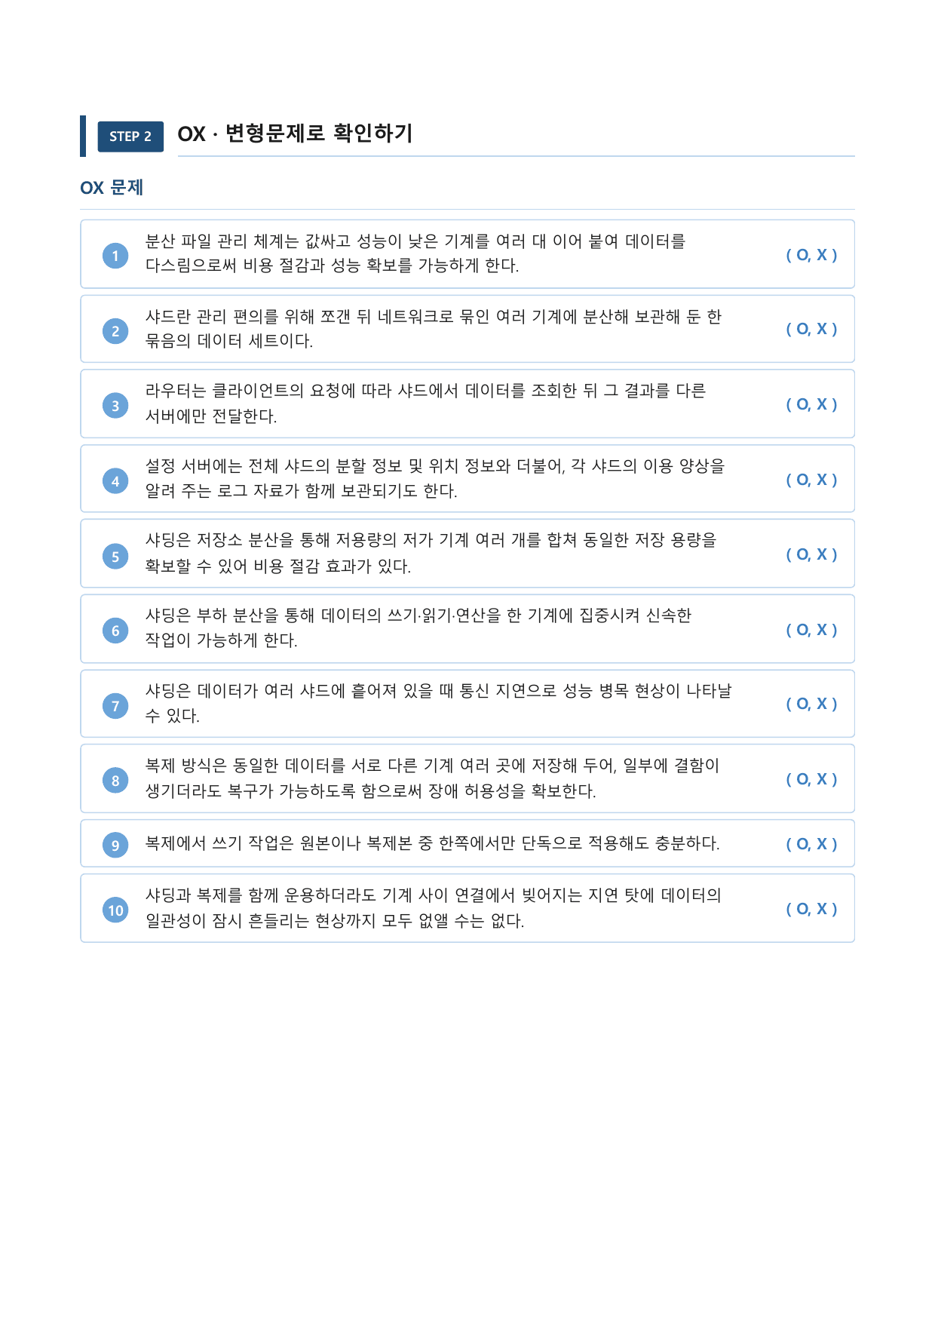Screen dimensions: 935x1323
Task: Mark the ( O, X ) answer for question 1
Action: 811,255
